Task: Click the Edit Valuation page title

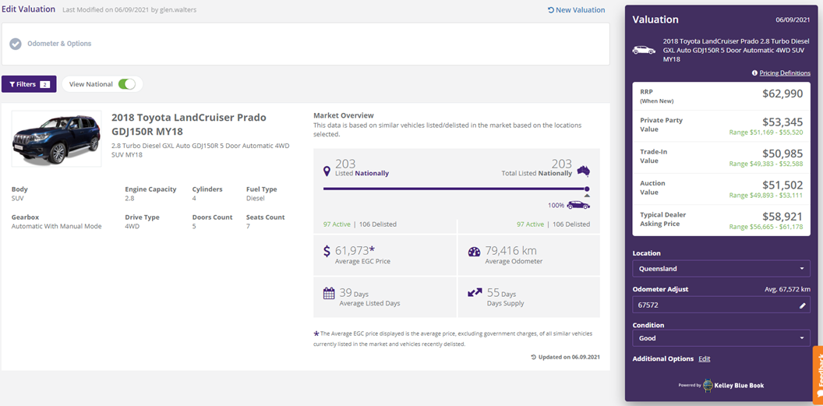Action: point(28,9)
